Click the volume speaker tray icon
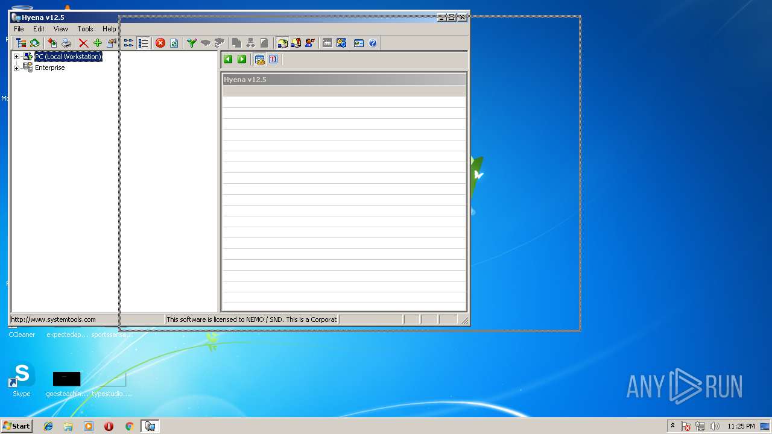This screenshot has width=772, height=434. 715,426
